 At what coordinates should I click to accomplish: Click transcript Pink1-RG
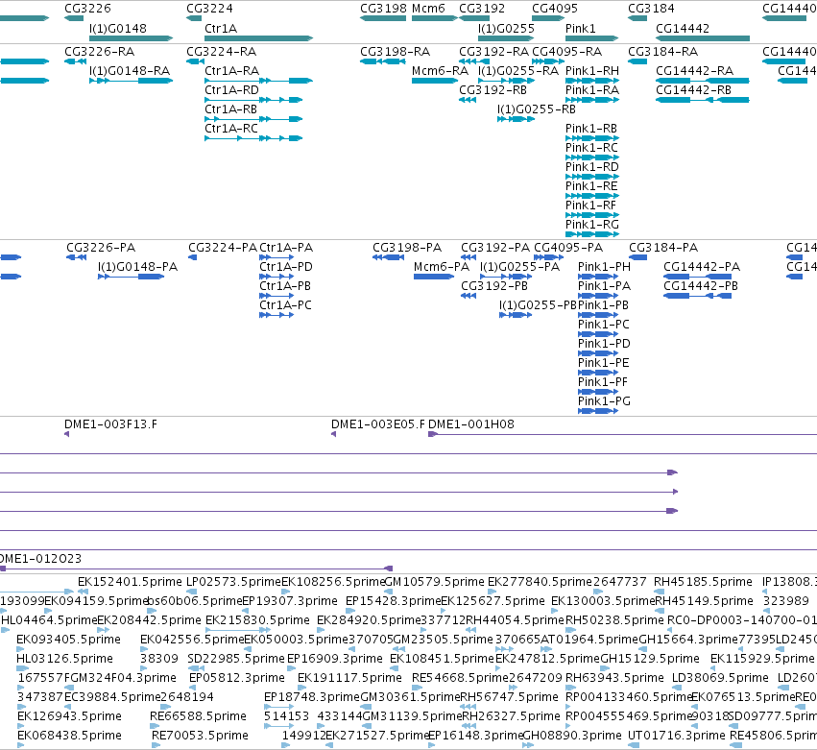pyautogui.click(x=592, y=224)
